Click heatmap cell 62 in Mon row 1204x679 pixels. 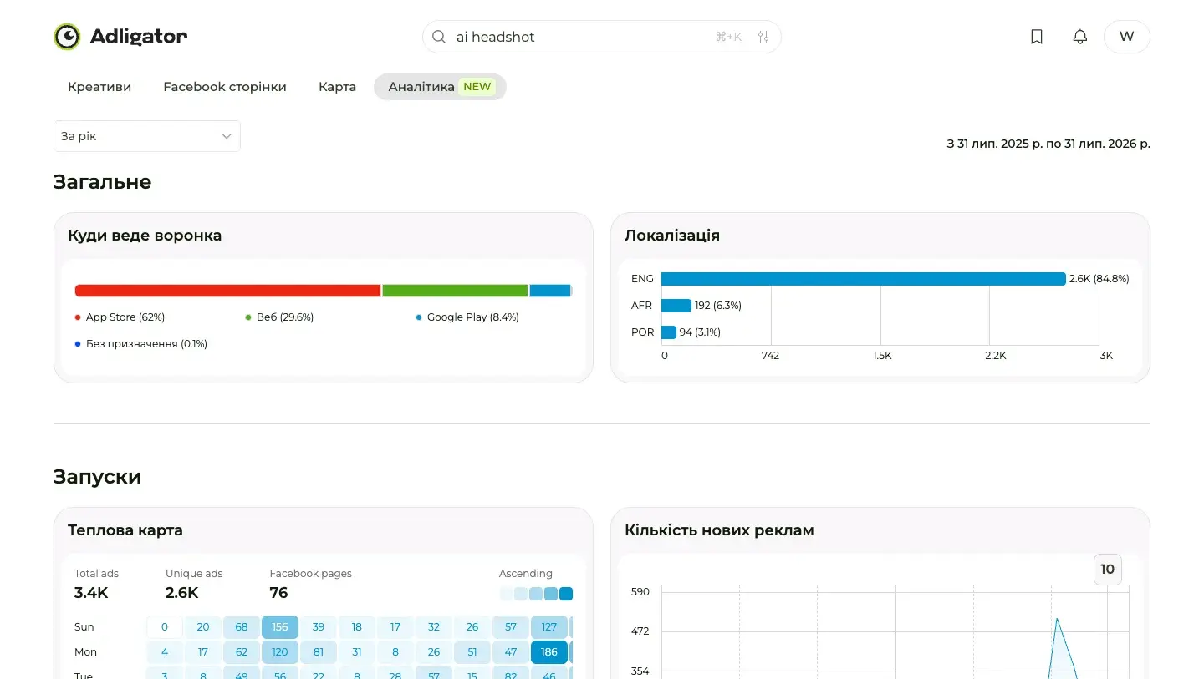[x=242, y=652]
